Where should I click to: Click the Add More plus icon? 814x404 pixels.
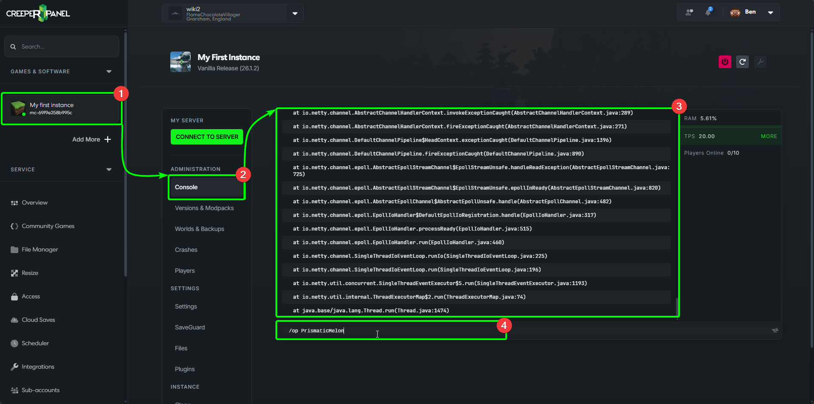(x=108, y=139)
